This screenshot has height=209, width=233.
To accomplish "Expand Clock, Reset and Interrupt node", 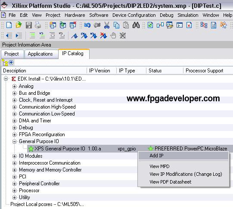I will [14, 100].
